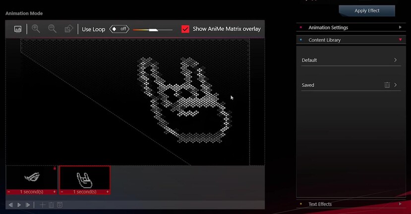The image size is (411, 214).
Task: Click the lock icon on ROG frame
Action: (x=55, y=168)
